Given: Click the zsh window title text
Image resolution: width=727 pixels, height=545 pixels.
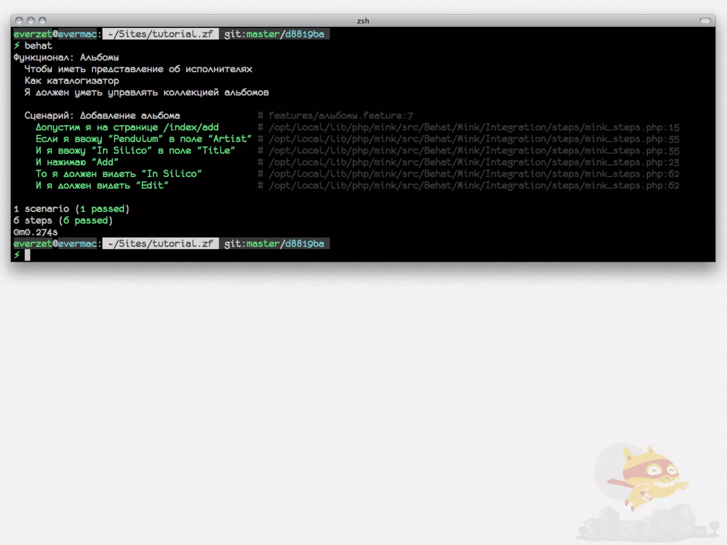Looking at the screenshot, I should pyautogui.click(x=363, y=21).
